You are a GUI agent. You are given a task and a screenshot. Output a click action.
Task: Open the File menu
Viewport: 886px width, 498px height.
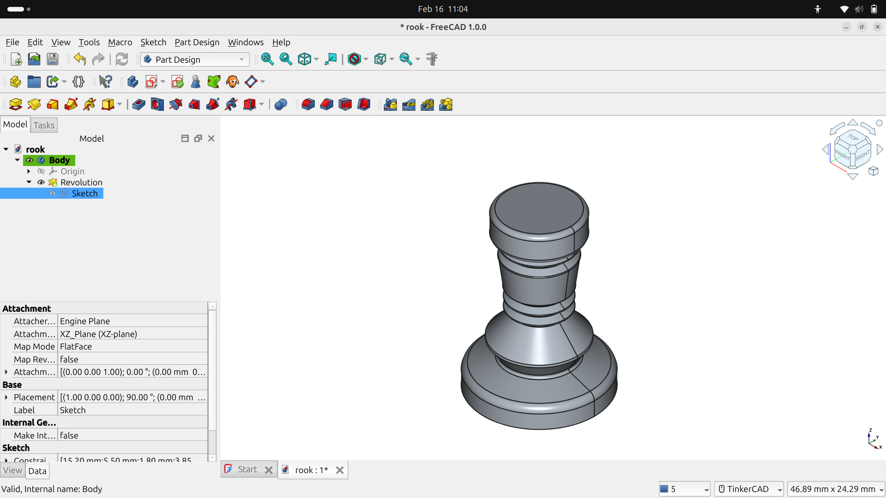point(12,42)
